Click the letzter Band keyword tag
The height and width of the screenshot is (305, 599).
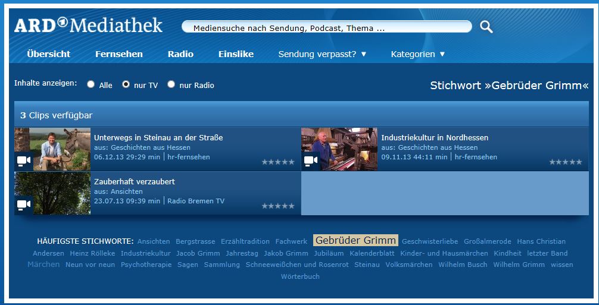pyautogui.click(x=547, y=253)
